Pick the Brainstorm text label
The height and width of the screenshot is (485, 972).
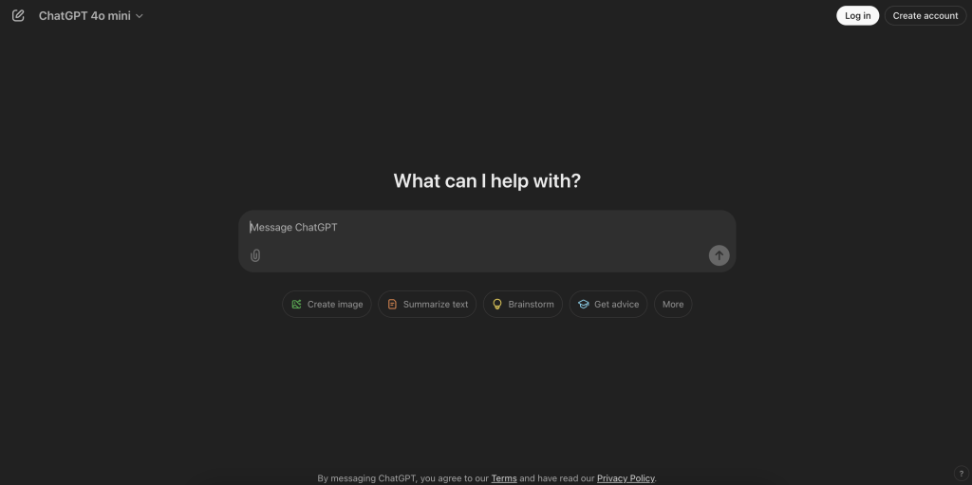531,305
